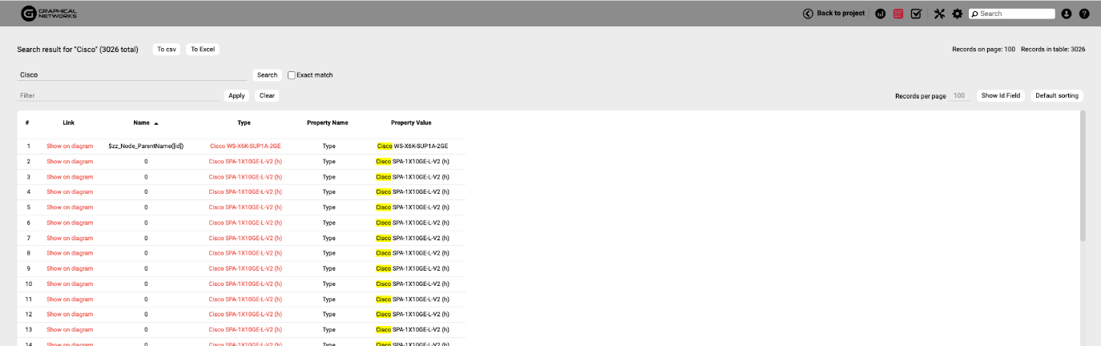
Task: Open the wrench tools icon
Action: 939,14
